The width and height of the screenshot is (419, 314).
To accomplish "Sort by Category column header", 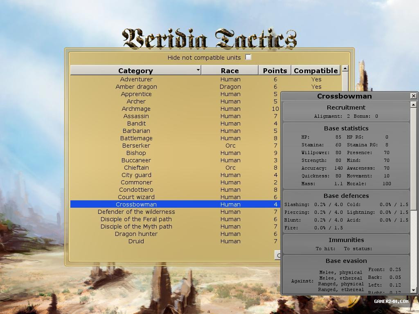I will click(135, 70).
